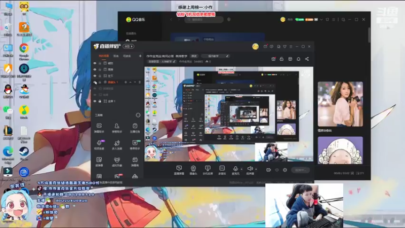The image size is (405, 228).
Task: Toggle visibility eye of 摄像头 1 source
Action: point(95,82)
